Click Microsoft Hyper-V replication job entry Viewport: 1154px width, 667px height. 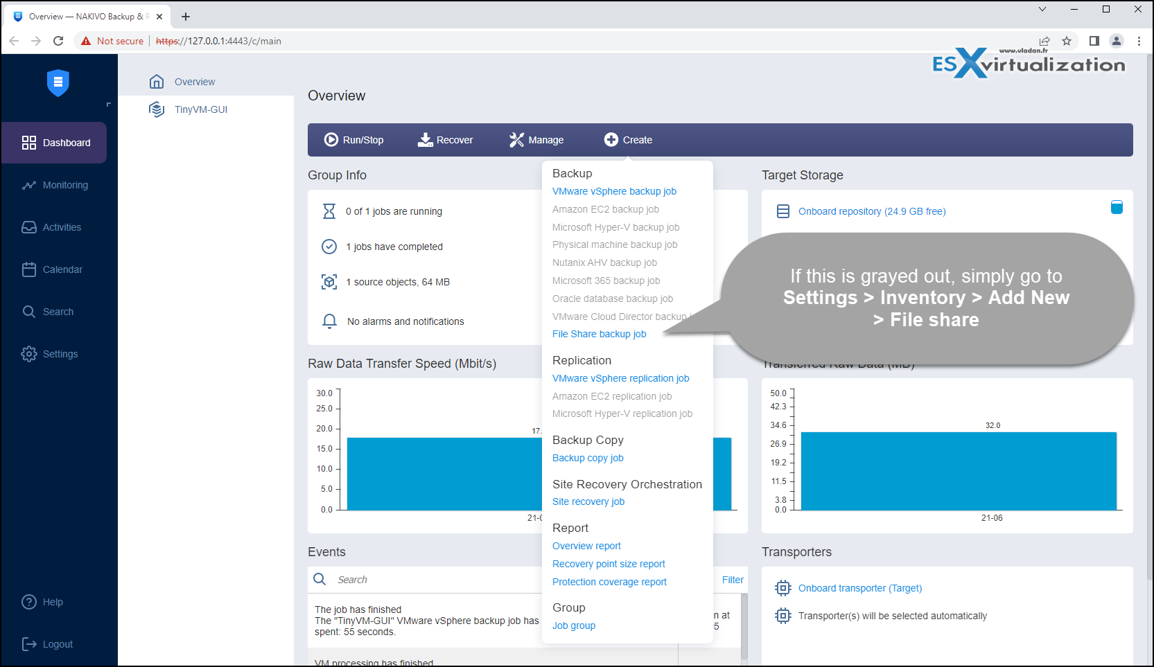tap(622, 413)
